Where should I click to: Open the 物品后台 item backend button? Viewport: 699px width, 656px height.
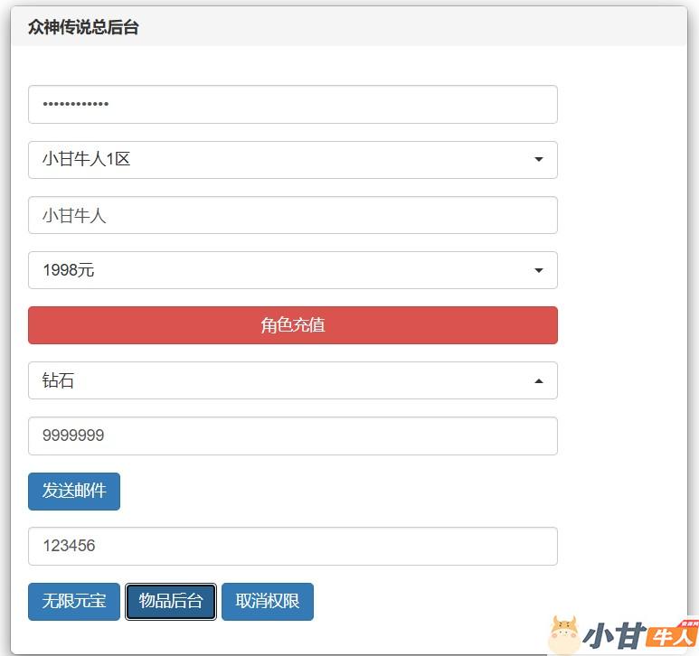(x=171, y=601)
